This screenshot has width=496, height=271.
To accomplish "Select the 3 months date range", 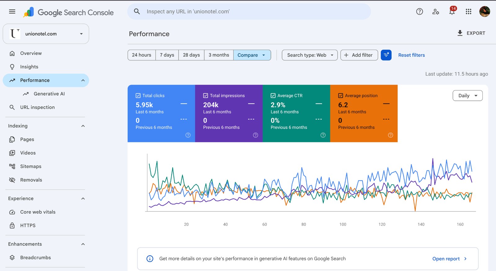I will 219,55.
